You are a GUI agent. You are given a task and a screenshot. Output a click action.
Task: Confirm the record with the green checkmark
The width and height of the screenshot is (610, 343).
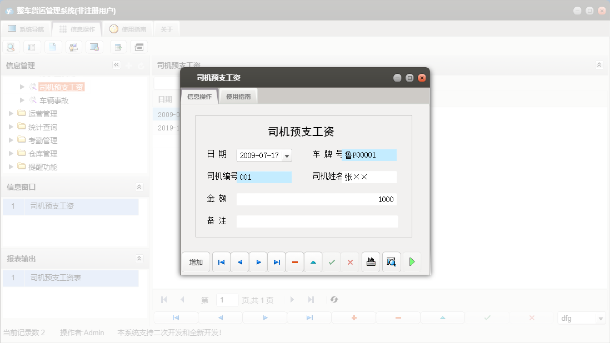coord(332,261)
